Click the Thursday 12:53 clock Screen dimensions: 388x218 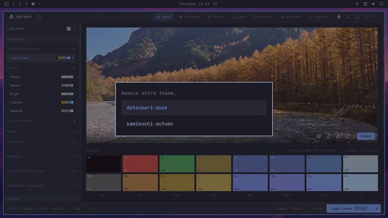click(x=194, y=4)
